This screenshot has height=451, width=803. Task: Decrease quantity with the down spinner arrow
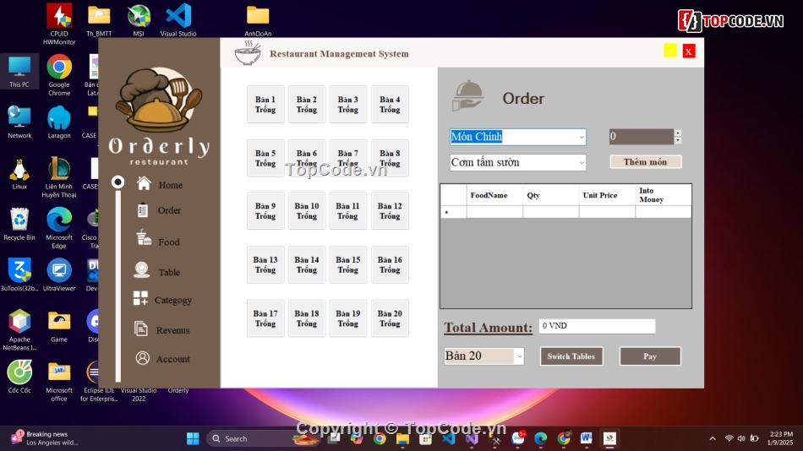click(x=678, y=140)
